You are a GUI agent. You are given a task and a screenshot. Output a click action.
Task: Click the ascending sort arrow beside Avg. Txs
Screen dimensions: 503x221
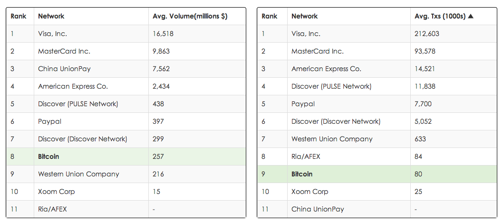pyautogui.click(x=471, y=16)
